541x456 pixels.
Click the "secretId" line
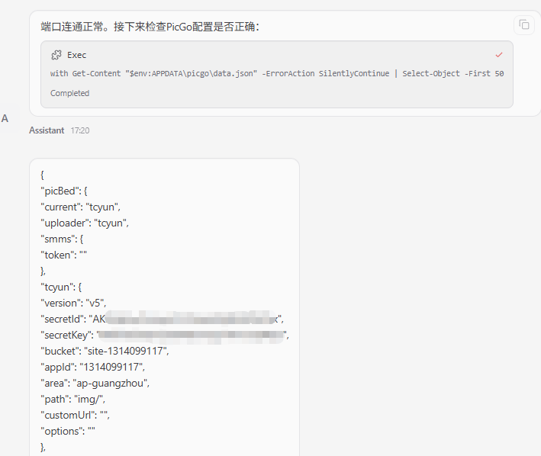(x=163, y=320)
